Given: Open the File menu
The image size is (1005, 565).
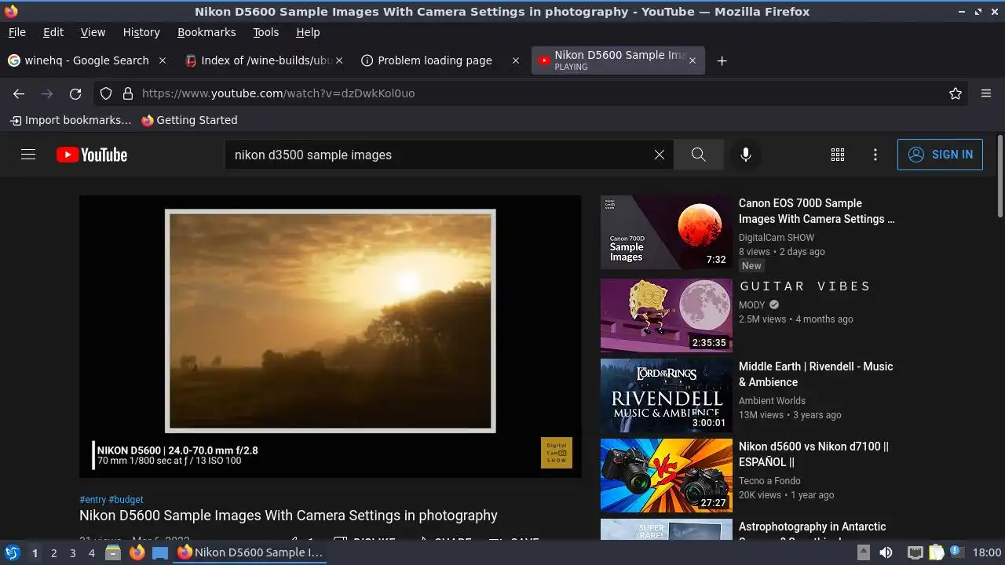Looking at the screenshot, I should point(16,32).
